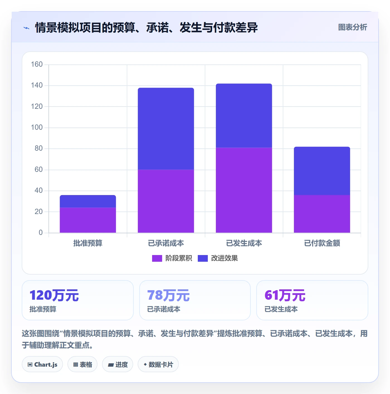Click the chart title 情景模拟项目的预算、承诺、发生与付款差异
Image resolution: width=390 pixels, height=394 pixels.
(x=147, y=28)
